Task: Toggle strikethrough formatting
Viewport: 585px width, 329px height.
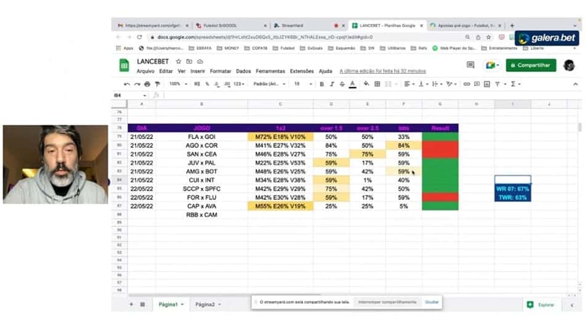Action: point(342,84)
